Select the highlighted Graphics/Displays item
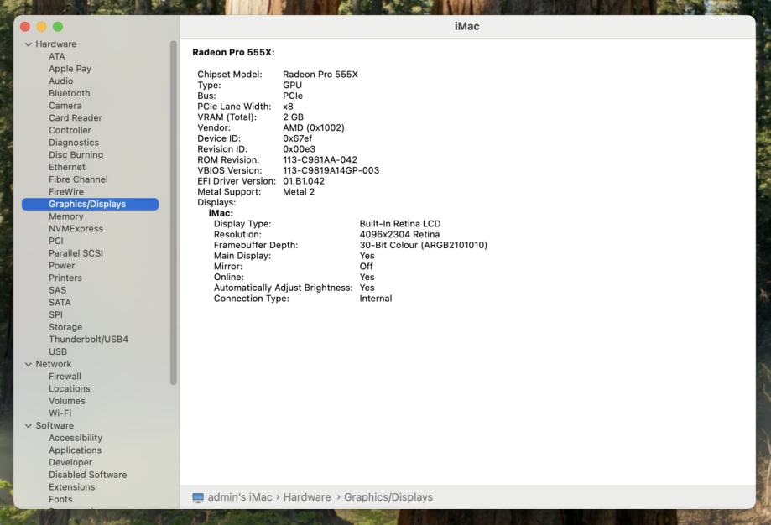Viewport: 771px width, 525px height. [90, 204]
